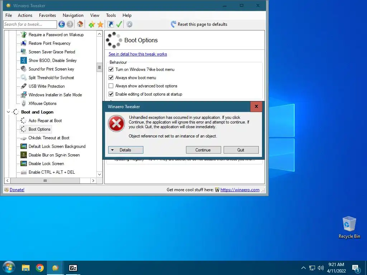This screenshot has width=367, height=275.
Task: Show hidden system tray icons chevron
Action: tap(303, 268)
